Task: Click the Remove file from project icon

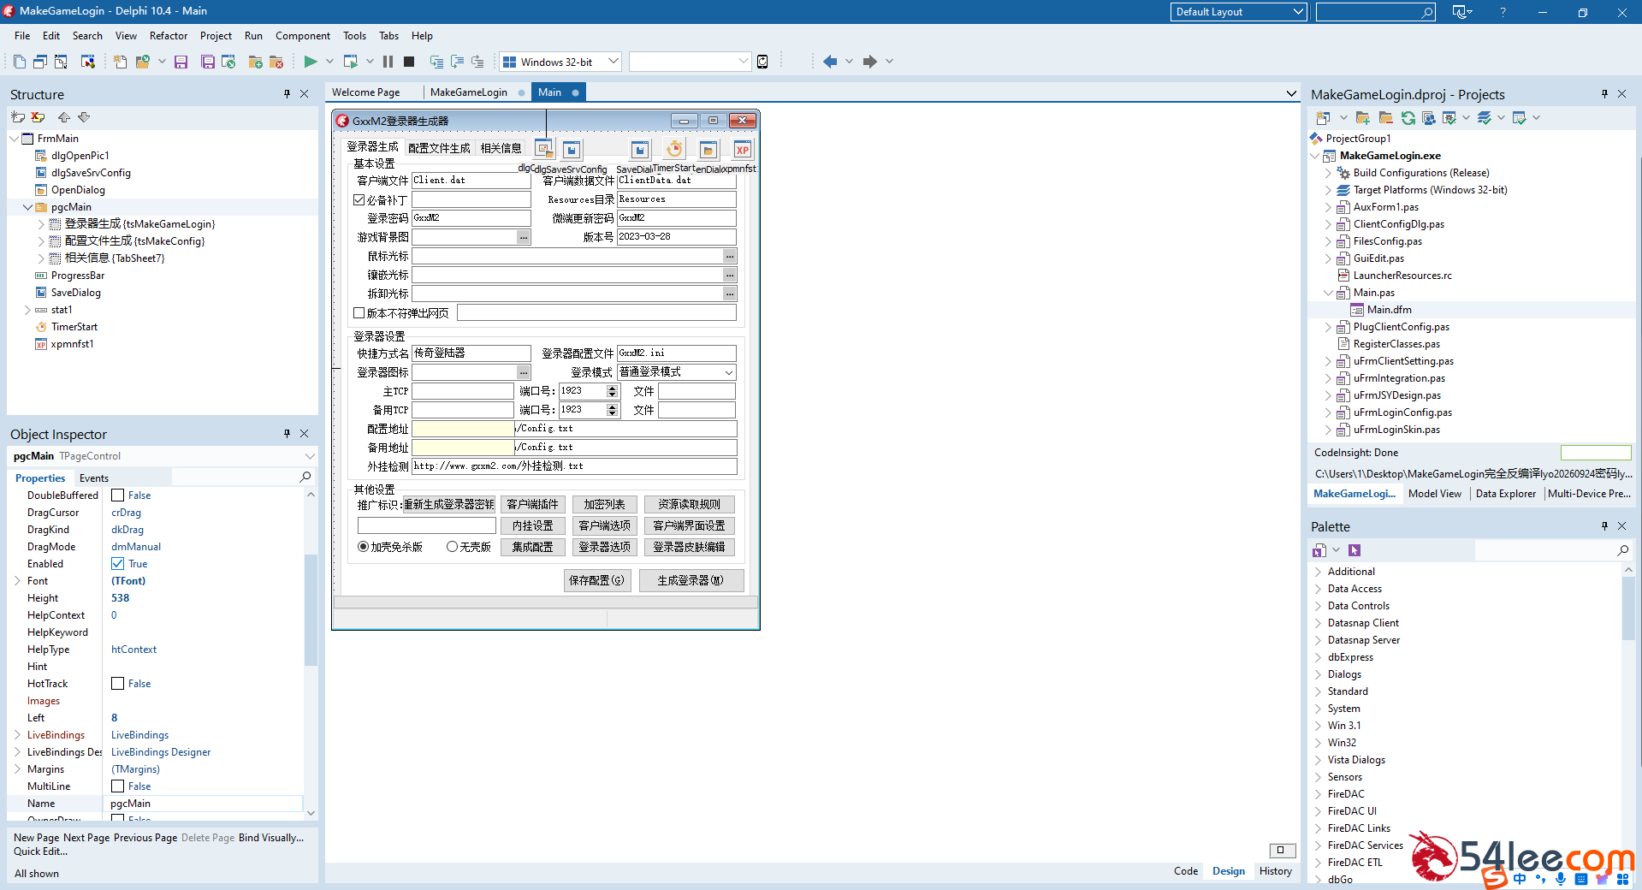Action: point(276,62)
